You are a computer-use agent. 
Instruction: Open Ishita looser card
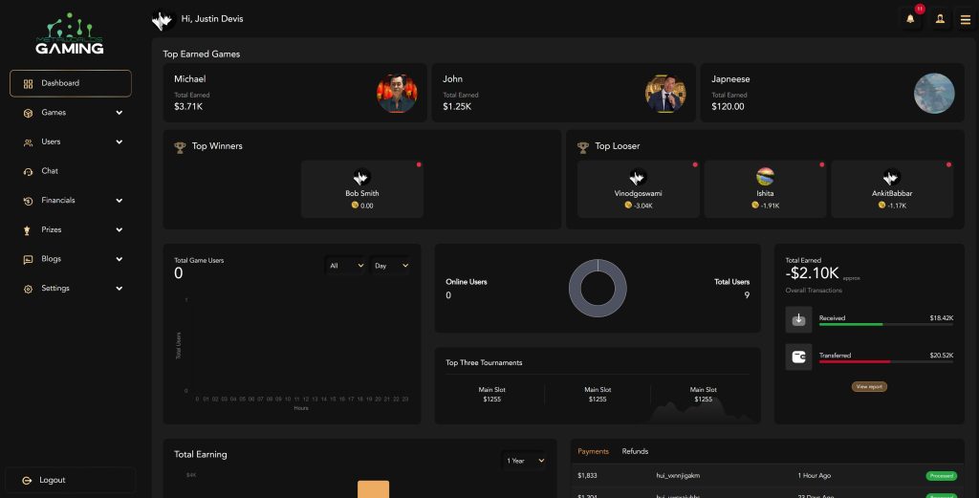(765, 189)
